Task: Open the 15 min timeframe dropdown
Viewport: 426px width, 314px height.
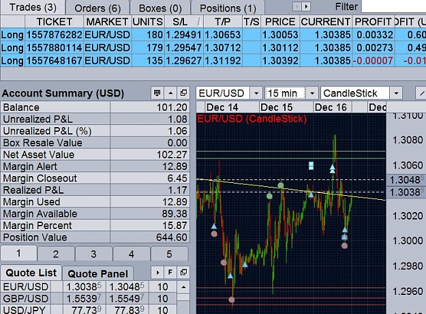Action: click(312, 94)
